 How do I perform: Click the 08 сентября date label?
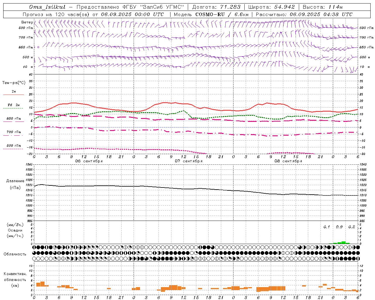288,161
